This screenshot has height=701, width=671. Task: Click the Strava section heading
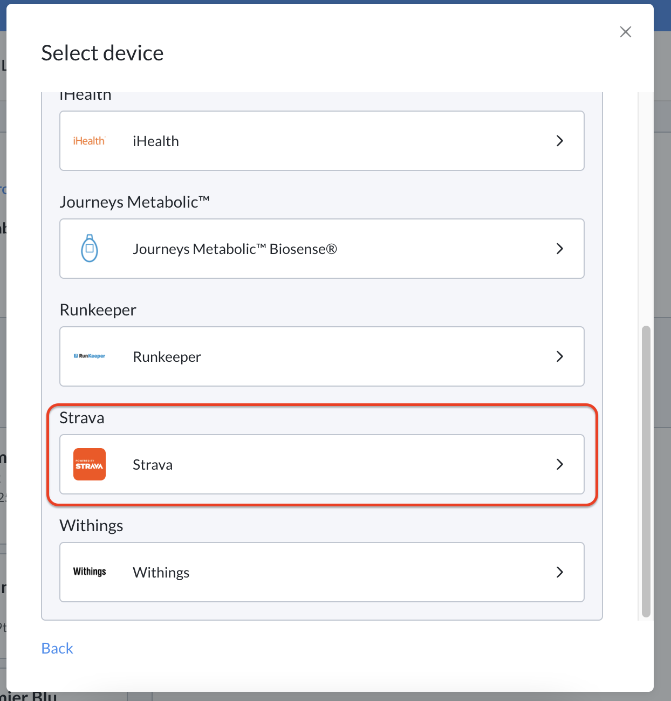[82, 417]
